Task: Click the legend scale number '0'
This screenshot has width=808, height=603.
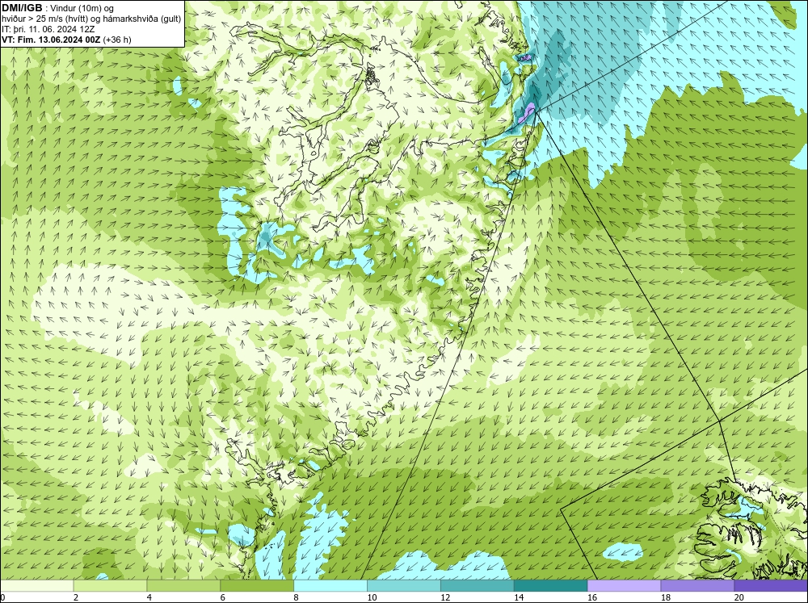Action: coord(2,597)
